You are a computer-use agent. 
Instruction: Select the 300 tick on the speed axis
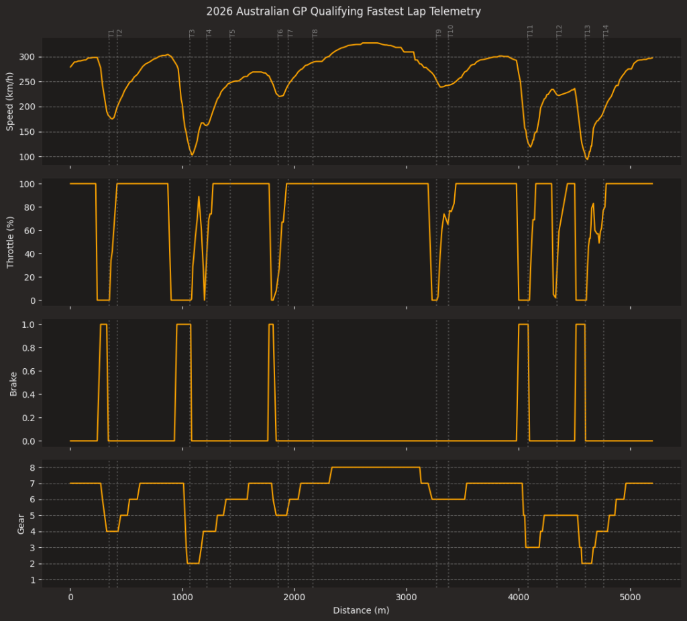pos(27,58)
